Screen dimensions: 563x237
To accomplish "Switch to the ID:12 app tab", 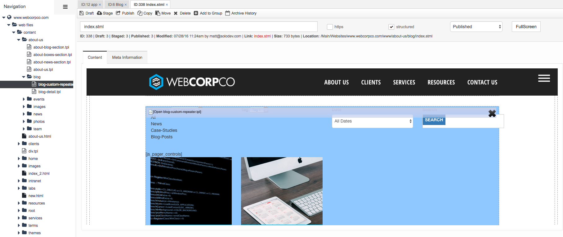I will (89, 5).
